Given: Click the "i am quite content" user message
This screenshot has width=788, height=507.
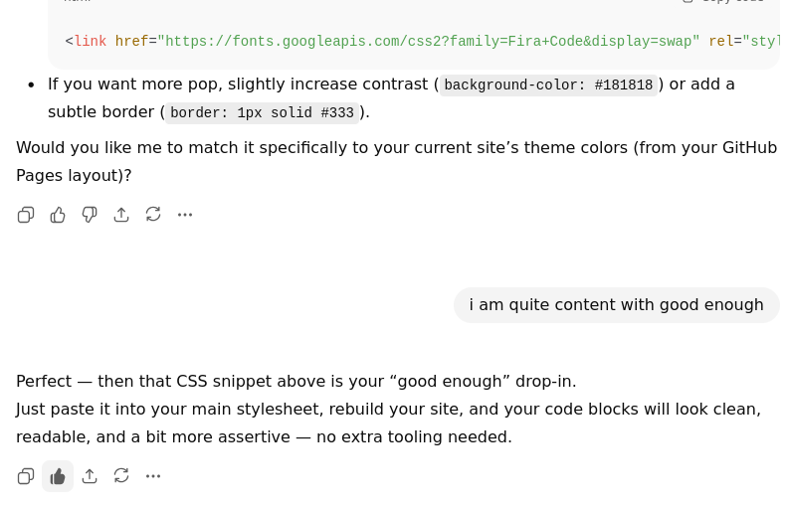Looking at the screenshot, I should (616, 305).
